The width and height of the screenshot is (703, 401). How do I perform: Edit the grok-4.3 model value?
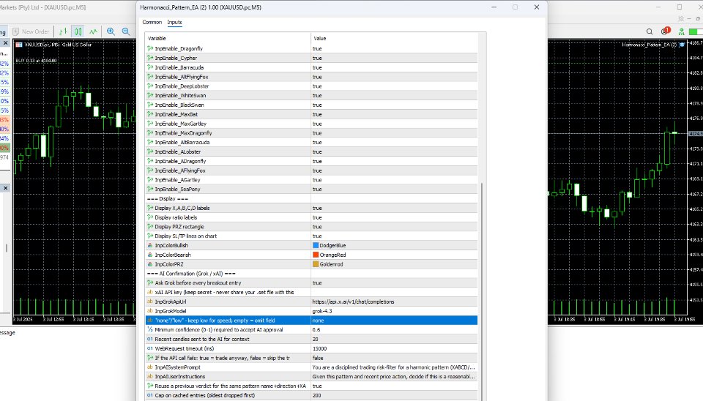(x=394, y=311)
